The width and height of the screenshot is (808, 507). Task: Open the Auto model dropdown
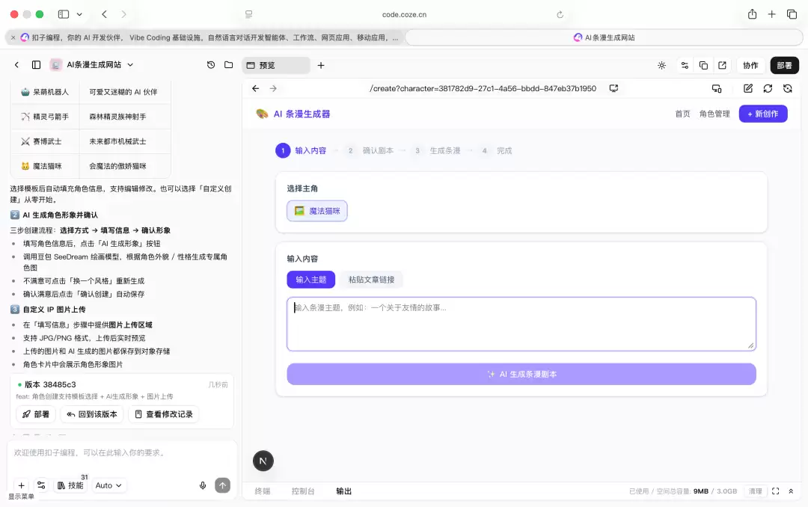click(108, 485)
